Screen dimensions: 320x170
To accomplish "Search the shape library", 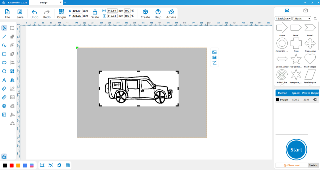I will [x=315, y=19].
